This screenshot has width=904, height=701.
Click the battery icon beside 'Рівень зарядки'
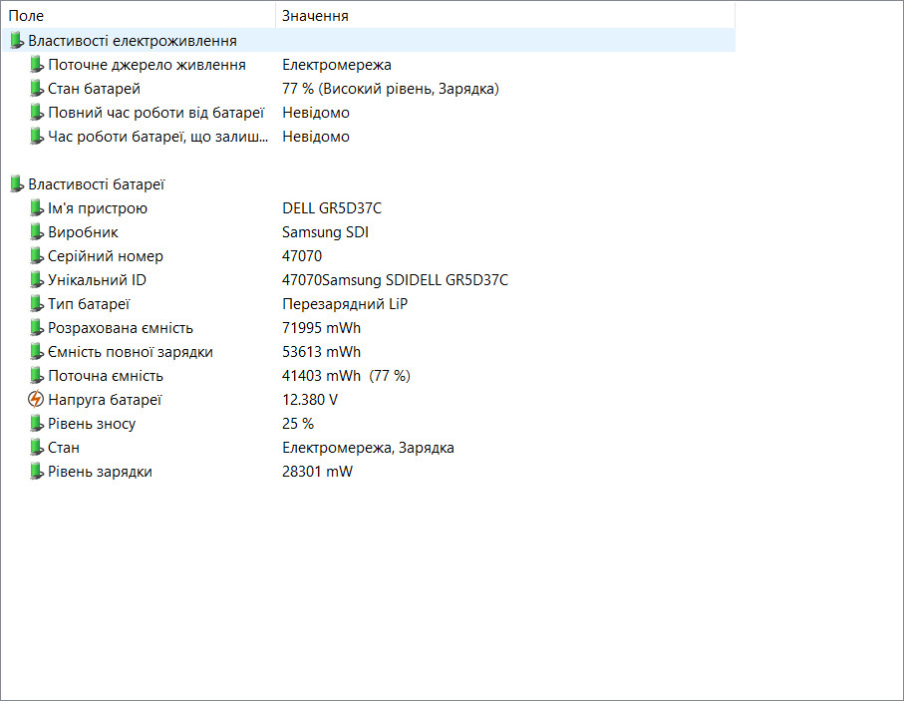tap(36, 472)
